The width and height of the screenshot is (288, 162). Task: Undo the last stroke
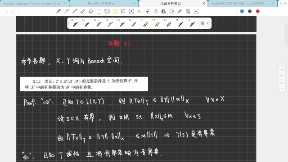(6, 12)
